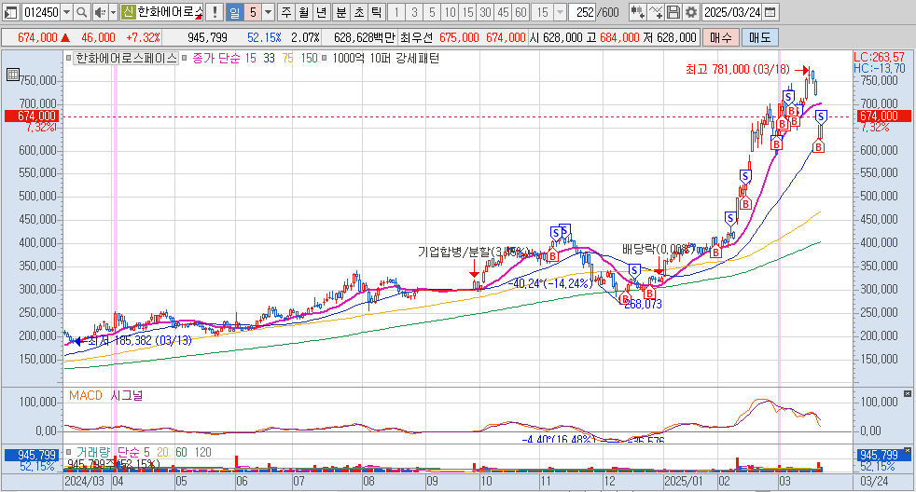The image size is (916, 492).
Task: Click the panel layout icon at toolbar start
Action: point(10,12)
